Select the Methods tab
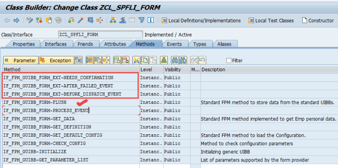 145,44
